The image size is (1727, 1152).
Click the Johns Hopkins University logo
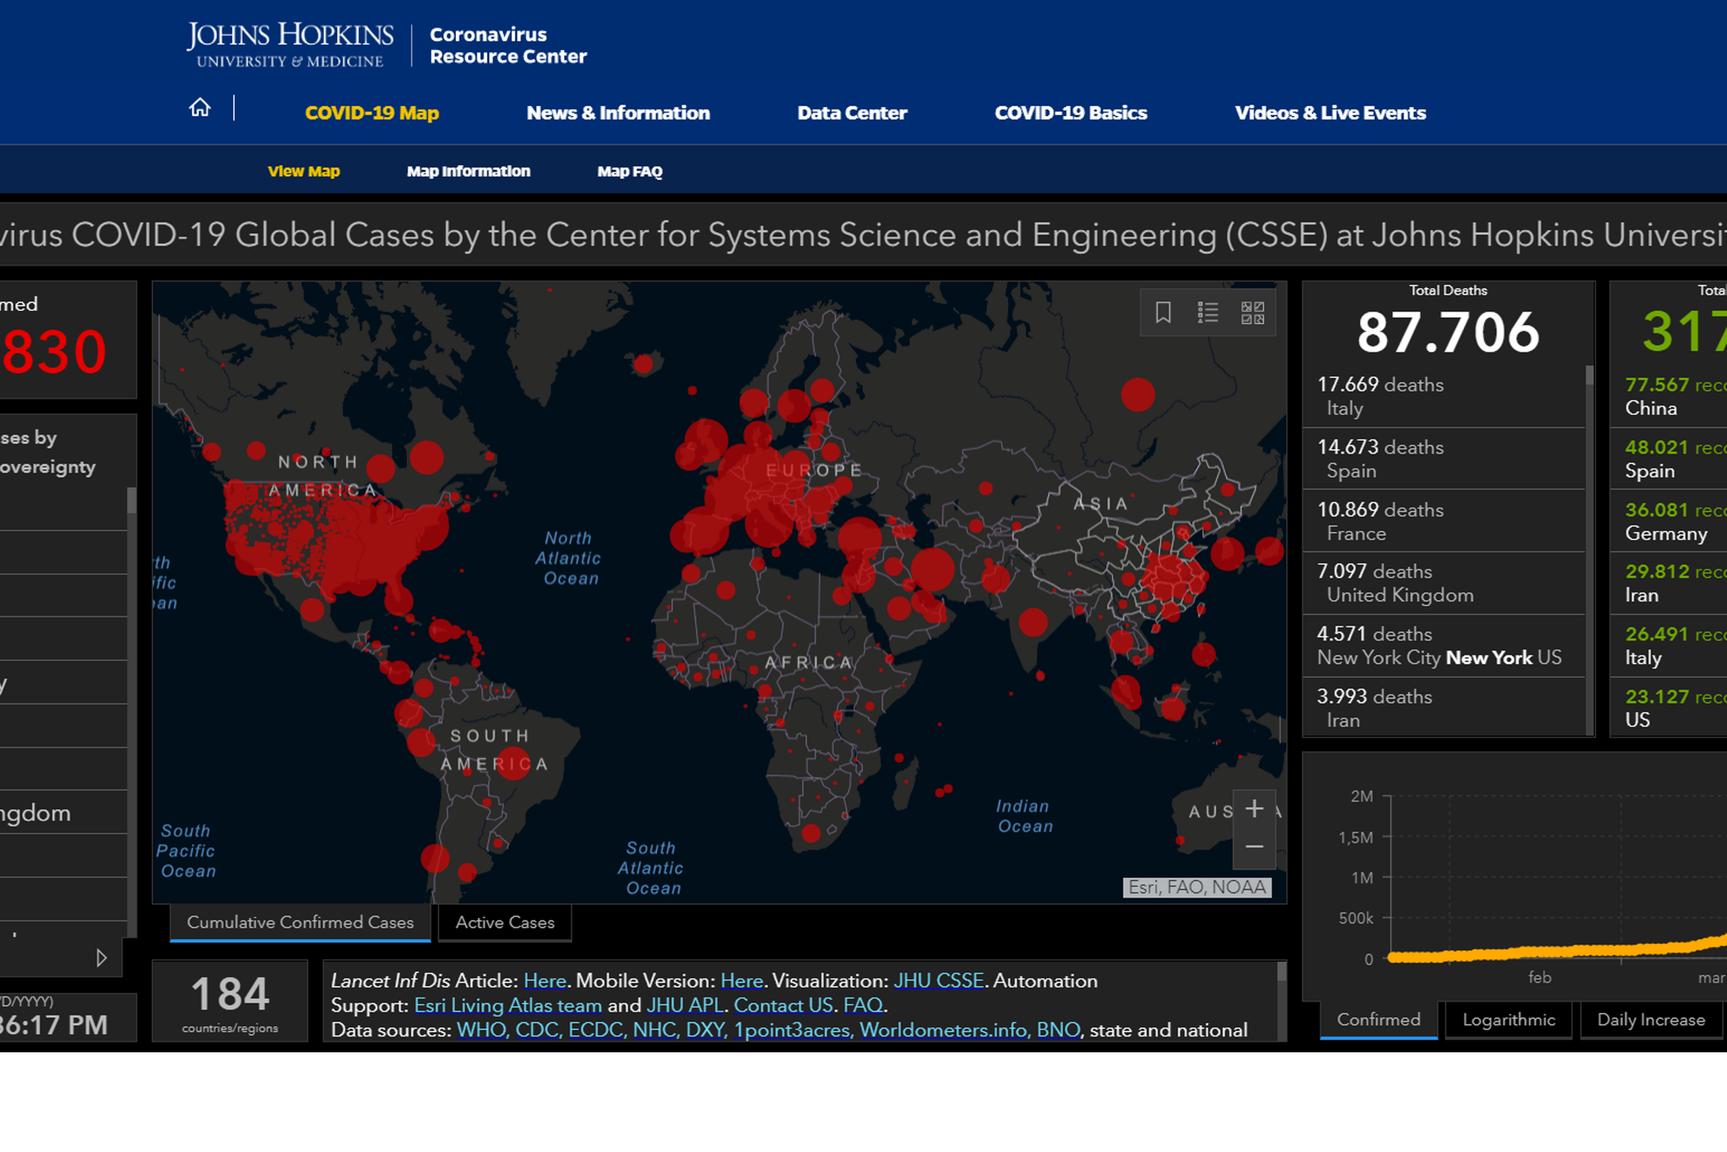(290, 45)
